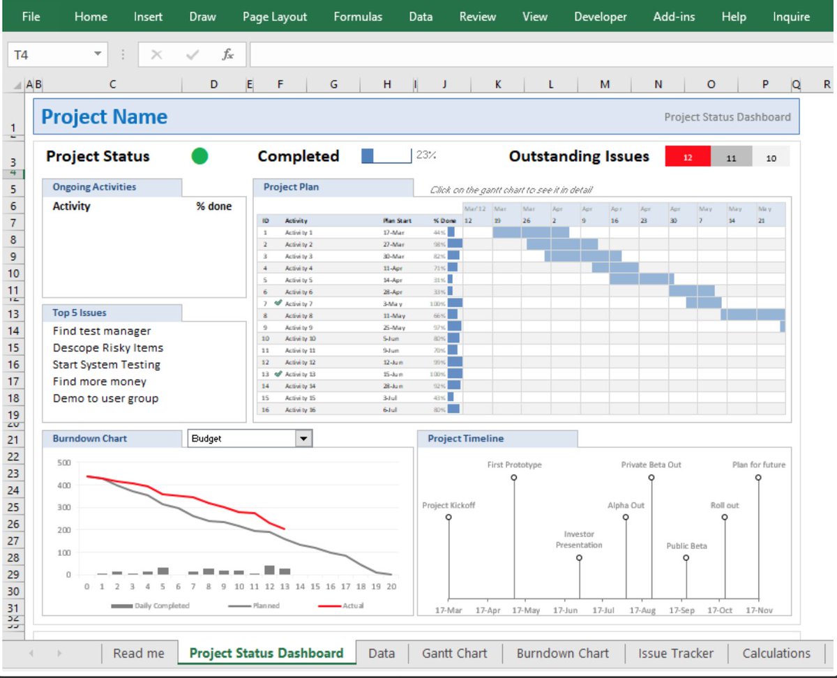Switch to the Gantt Chart sheet tab
The image size is (837, 678).
454,653
